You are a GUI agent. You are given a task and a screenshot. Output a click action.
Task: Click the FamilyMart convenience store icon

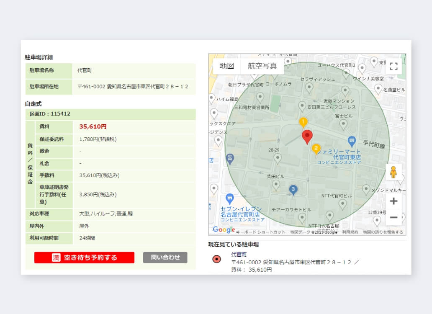[352, 141]
